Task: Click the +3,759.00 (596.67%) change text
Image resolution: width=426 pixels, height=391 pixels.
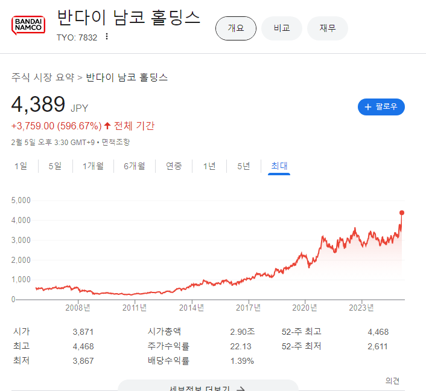Action: click(x=56, y=126)
